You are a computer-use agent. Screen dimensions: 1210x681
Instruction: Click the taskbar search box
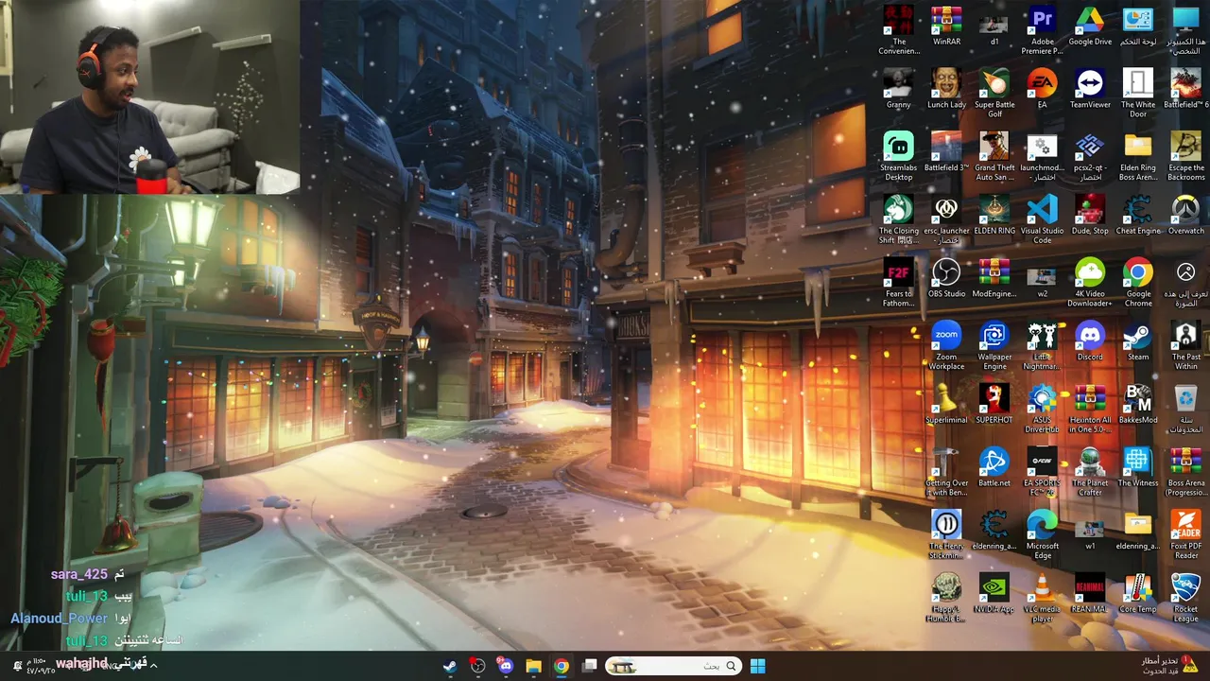pyautogui.click(x=673, y=666)
